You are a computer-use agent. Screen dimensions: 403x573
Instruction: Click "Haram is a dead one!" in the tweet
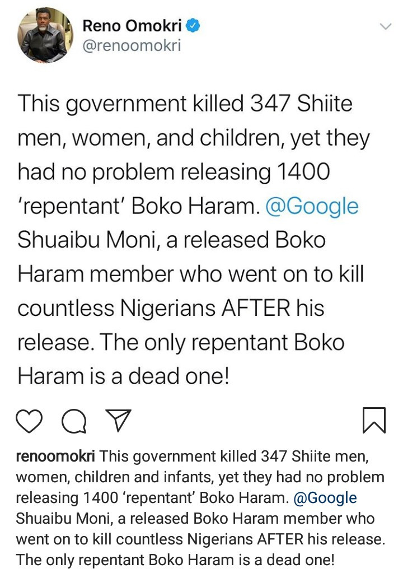coord(124,375)
